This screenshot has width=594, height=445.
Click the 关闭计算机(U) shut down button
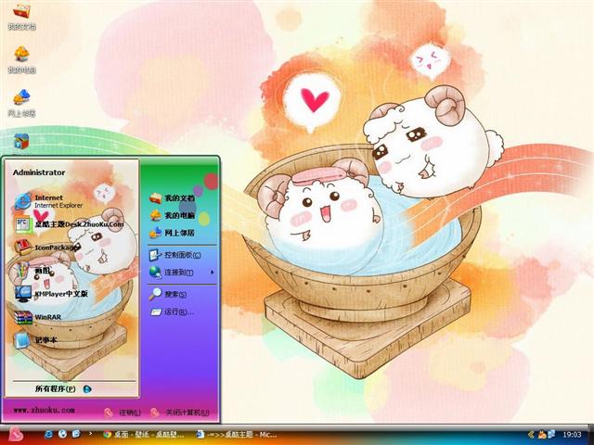(x=179, y=413)
